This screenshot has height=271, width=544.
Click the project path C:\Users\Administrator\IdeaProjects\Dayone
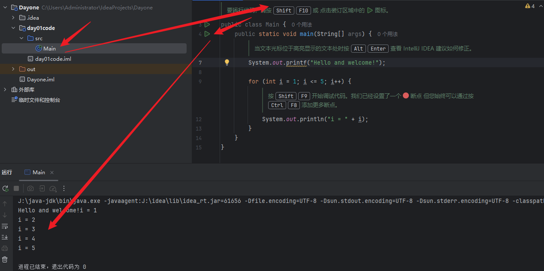[x=97, y=7]
